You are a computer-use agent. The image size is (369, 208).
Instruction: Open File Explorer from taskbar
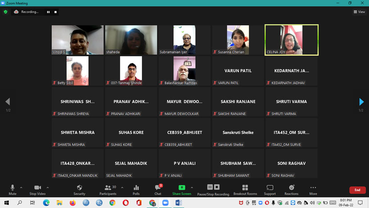[x=59, y=203]
